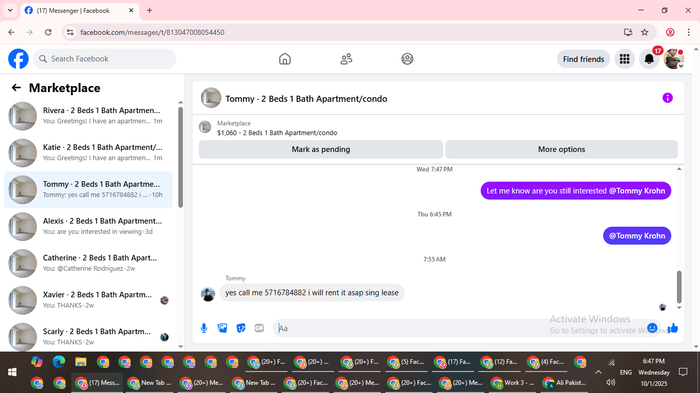Go back in browser history

point(11,32)
